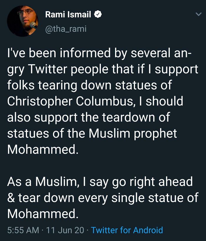Click the display name Rami Ismail
The height and width of the screenshot is (241, 206).
[68, 14]
